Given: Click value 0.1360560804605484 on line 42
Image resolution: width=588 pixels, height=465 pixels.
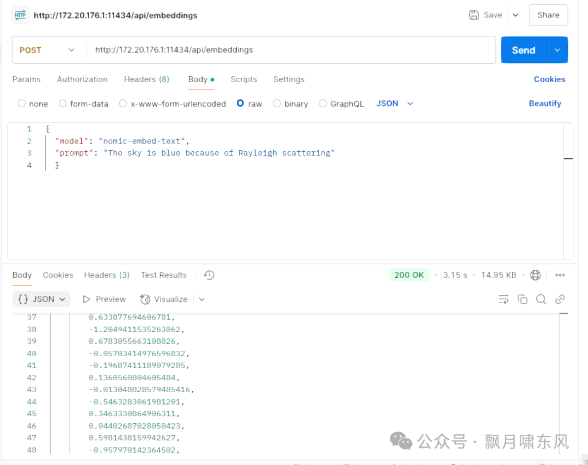Looking at the screenshot, I should (x=132, y=377).
